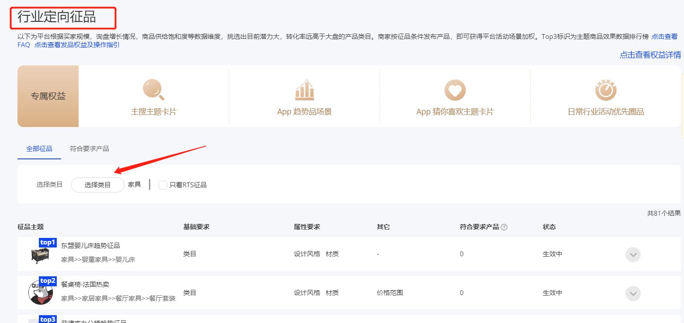
Task: Switch to the 全部征品 tab
Action: click(x=39, y=149)
